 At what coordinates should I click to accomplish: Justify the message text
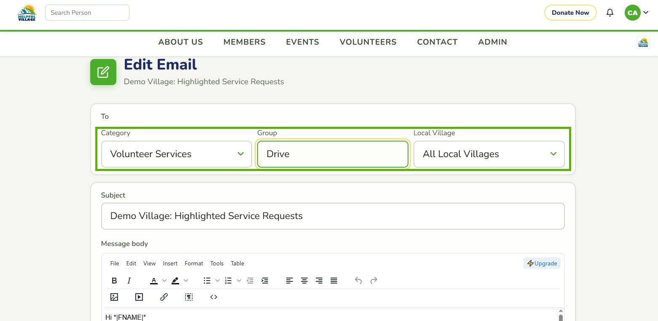pyautogui.click(x=334, y=281)
